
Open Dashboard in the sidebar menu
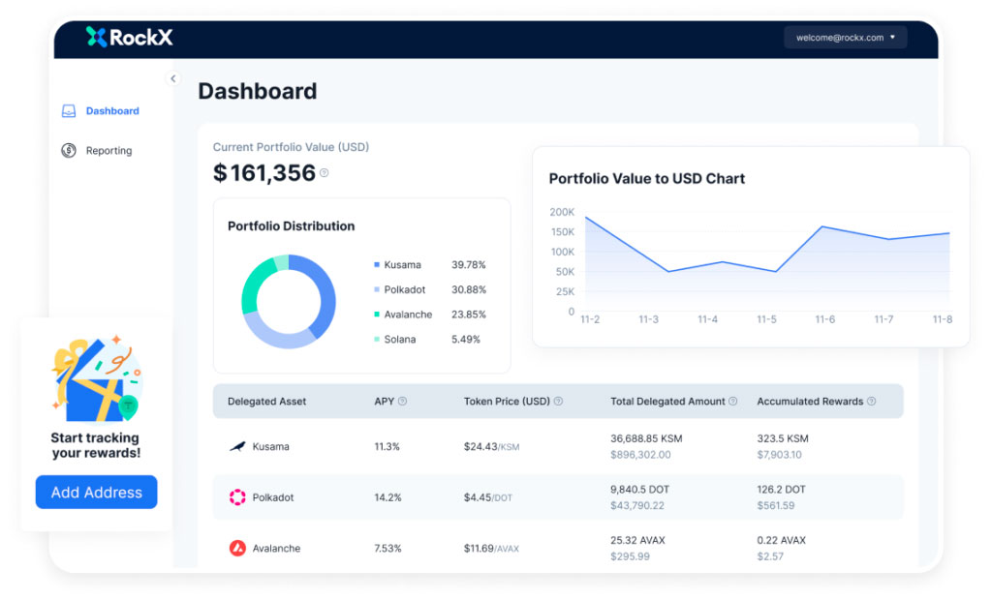pos(112,111)
